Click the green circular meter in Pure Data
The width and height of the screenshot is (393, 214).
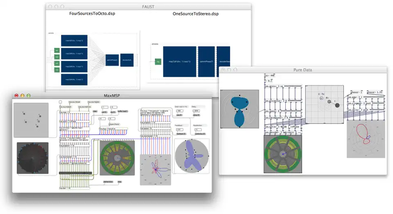click(x=283, y=153)
